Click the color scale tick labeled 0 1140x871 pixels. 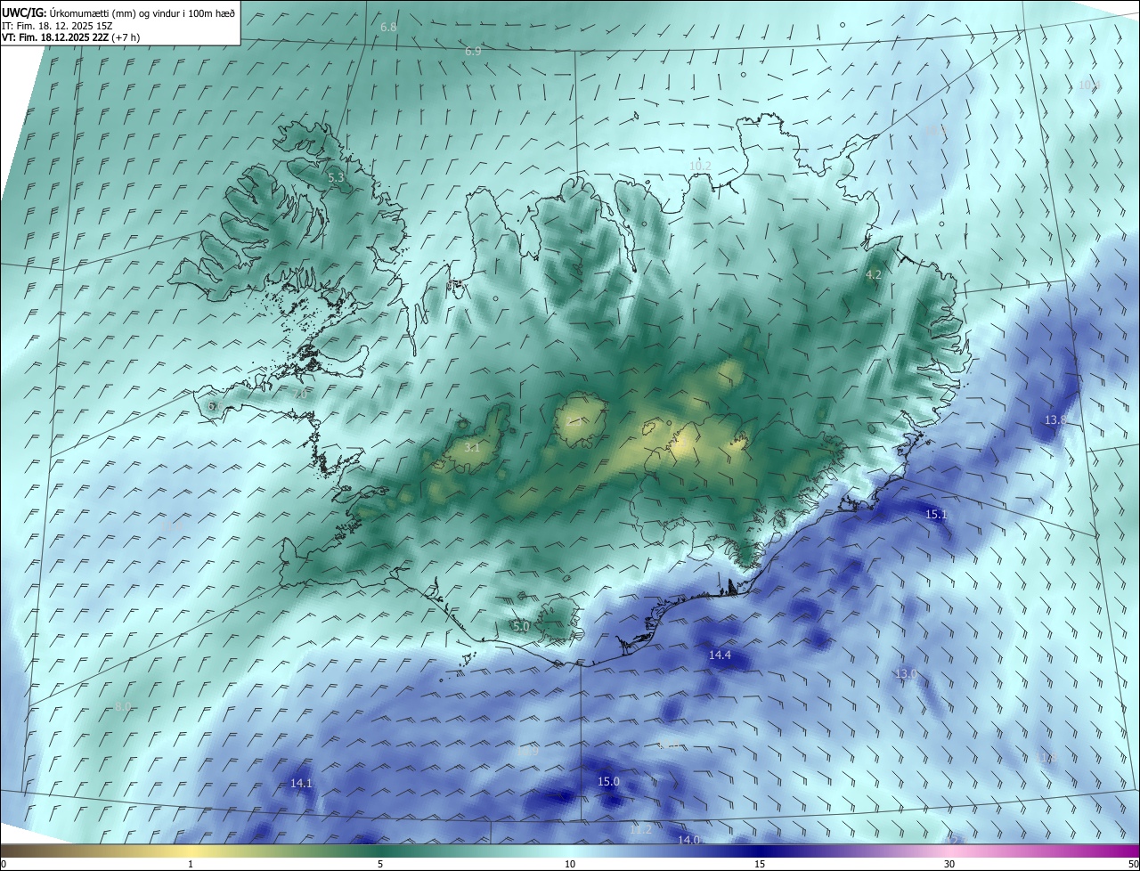4,864
